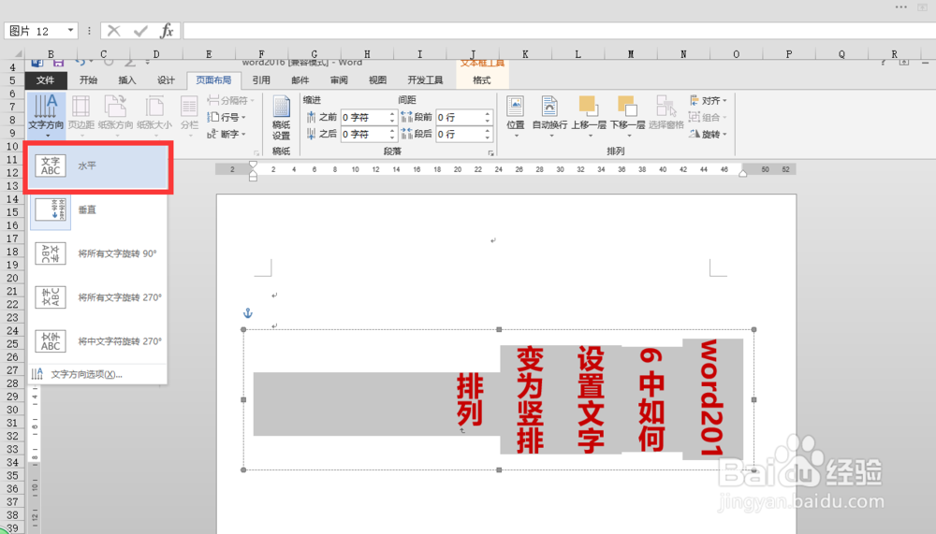The width and height of the screenshot is (936, 534).
Task: Step the spacing before (段前) spinner
Action: pyautogui.click(x=488, y=117)
